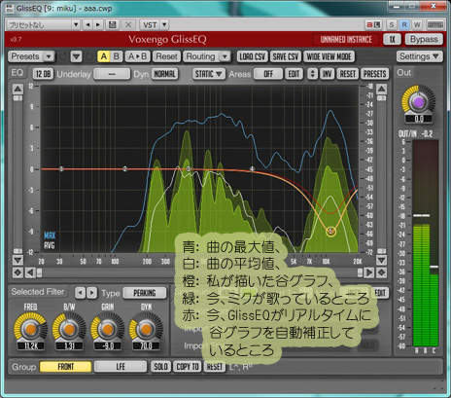Toggle the R automation read button
The height and width of the screenshot is (398, 451).
(x=404, y=24)
